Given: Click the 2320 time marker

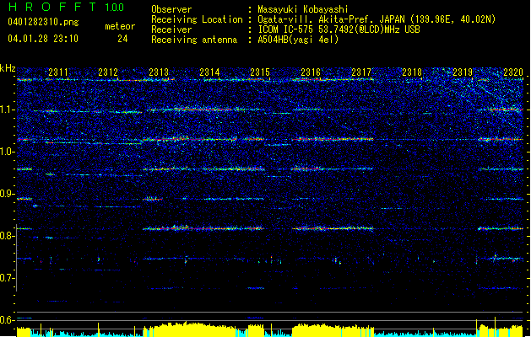Looking at the screenshot, I should click(x=513, y=72).
